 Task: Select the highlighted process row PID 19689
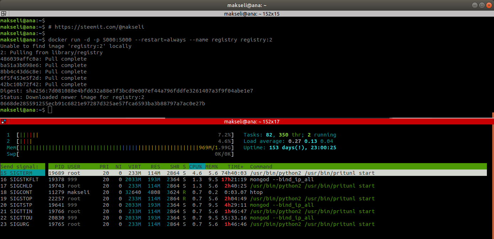(267, 173)
